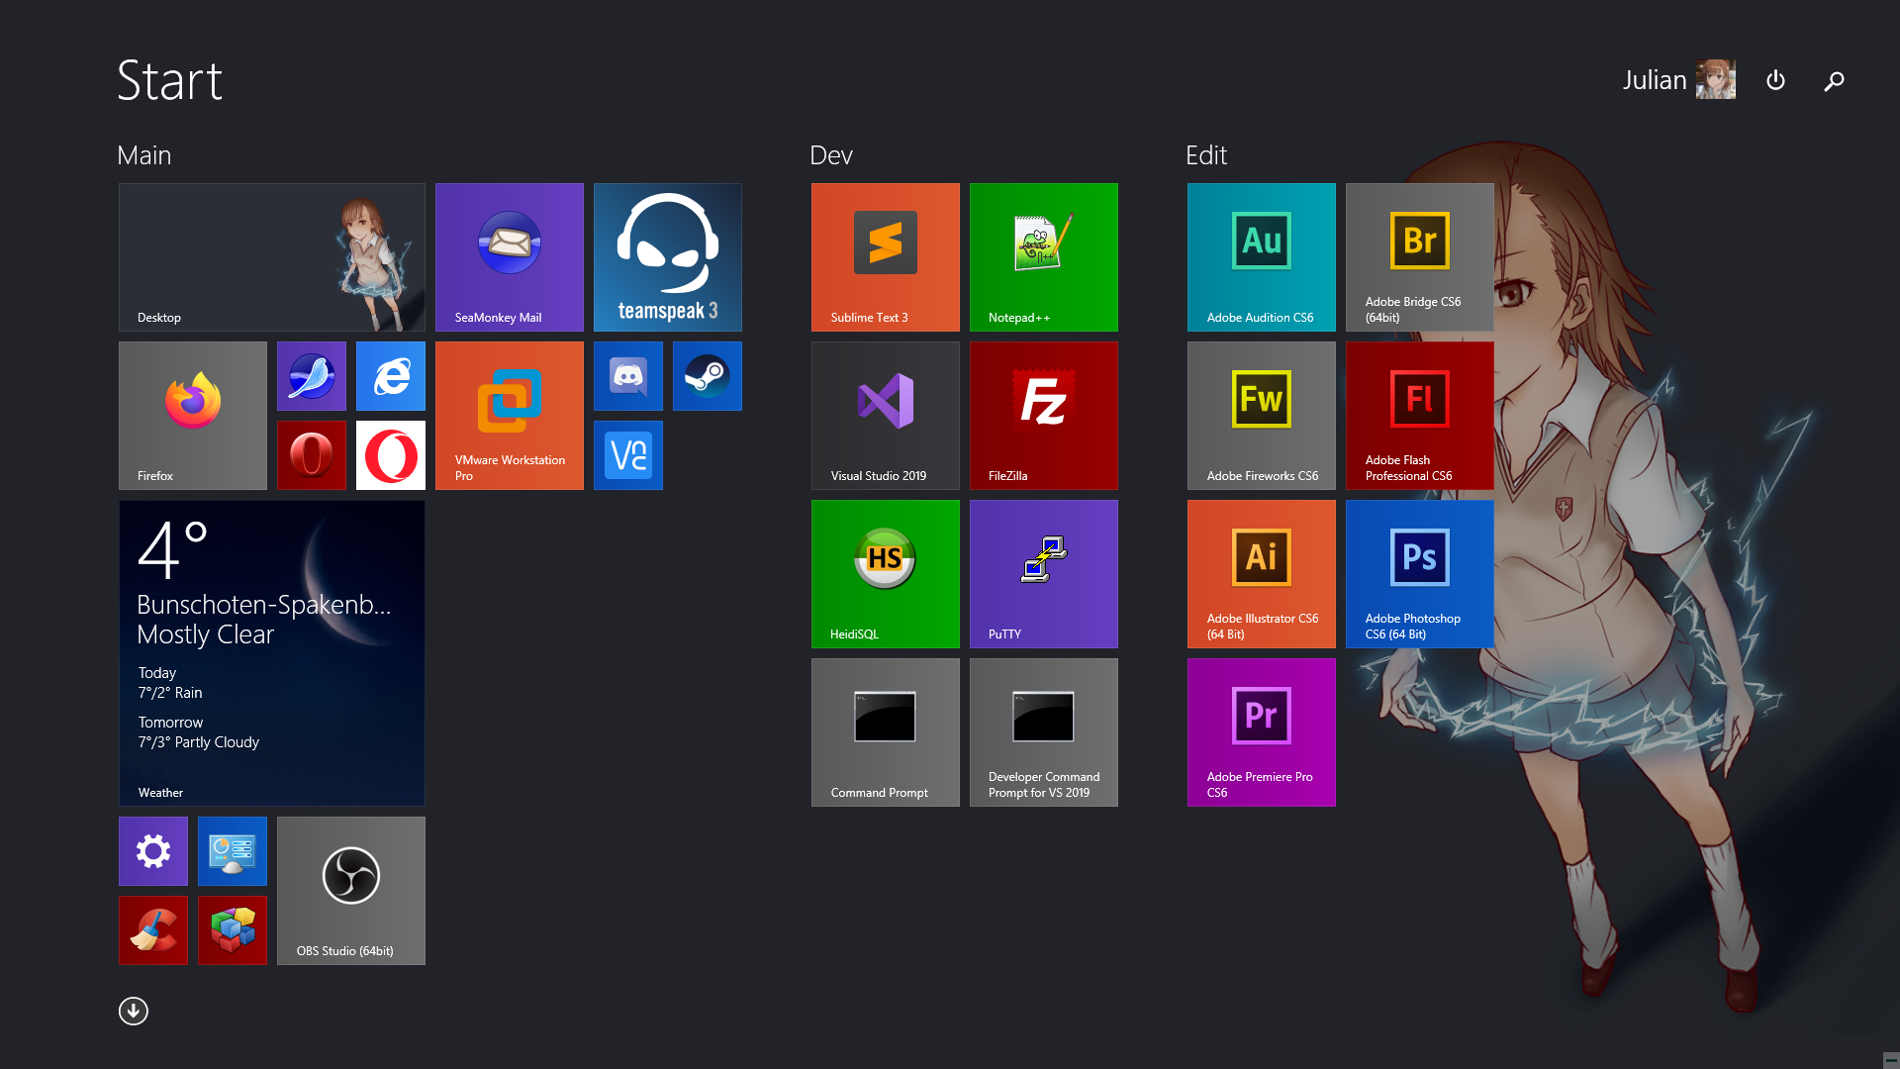Click the zoom-out minus button

pyautogui.click(x=1890, y=1060)
